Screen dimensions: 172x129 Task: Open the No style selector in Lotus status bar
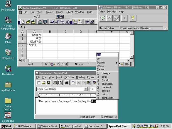[x=80, y=64]
